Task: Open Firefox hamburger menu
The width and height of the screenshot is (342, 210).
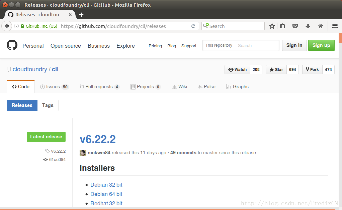Action: tap(335, 26)
